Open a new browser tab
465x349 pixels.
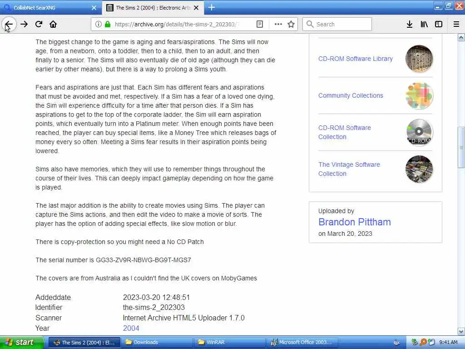[x=212, y=8]
